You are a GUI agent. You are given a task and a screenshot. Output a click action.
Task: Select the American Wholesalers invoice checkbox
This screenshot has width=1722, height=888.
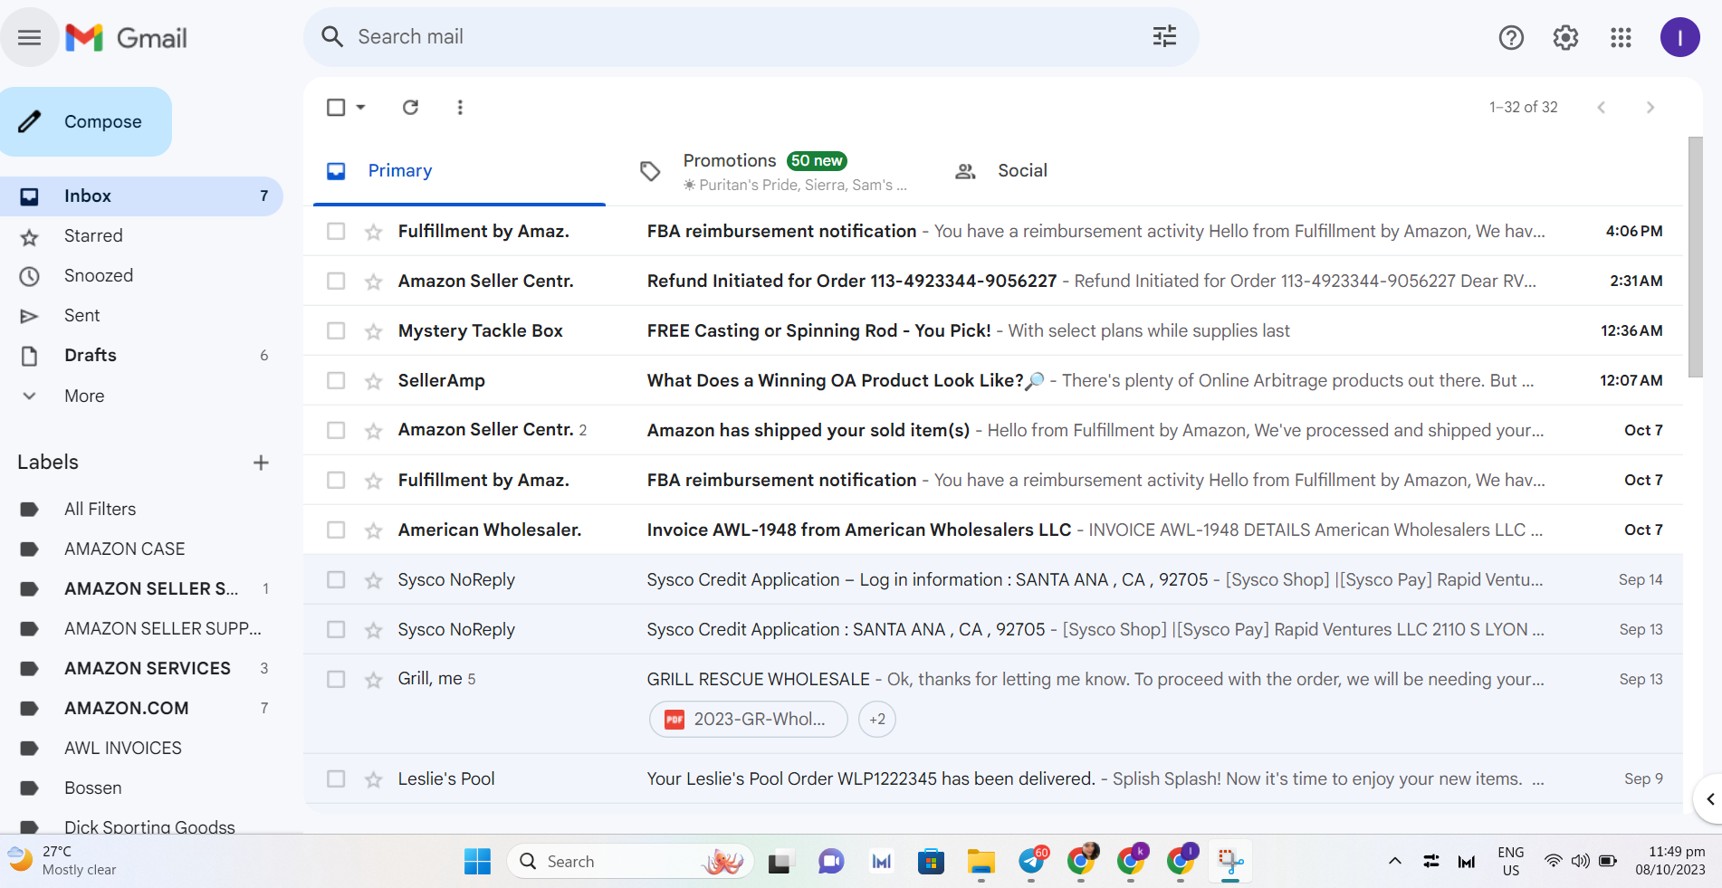[336, 530]
